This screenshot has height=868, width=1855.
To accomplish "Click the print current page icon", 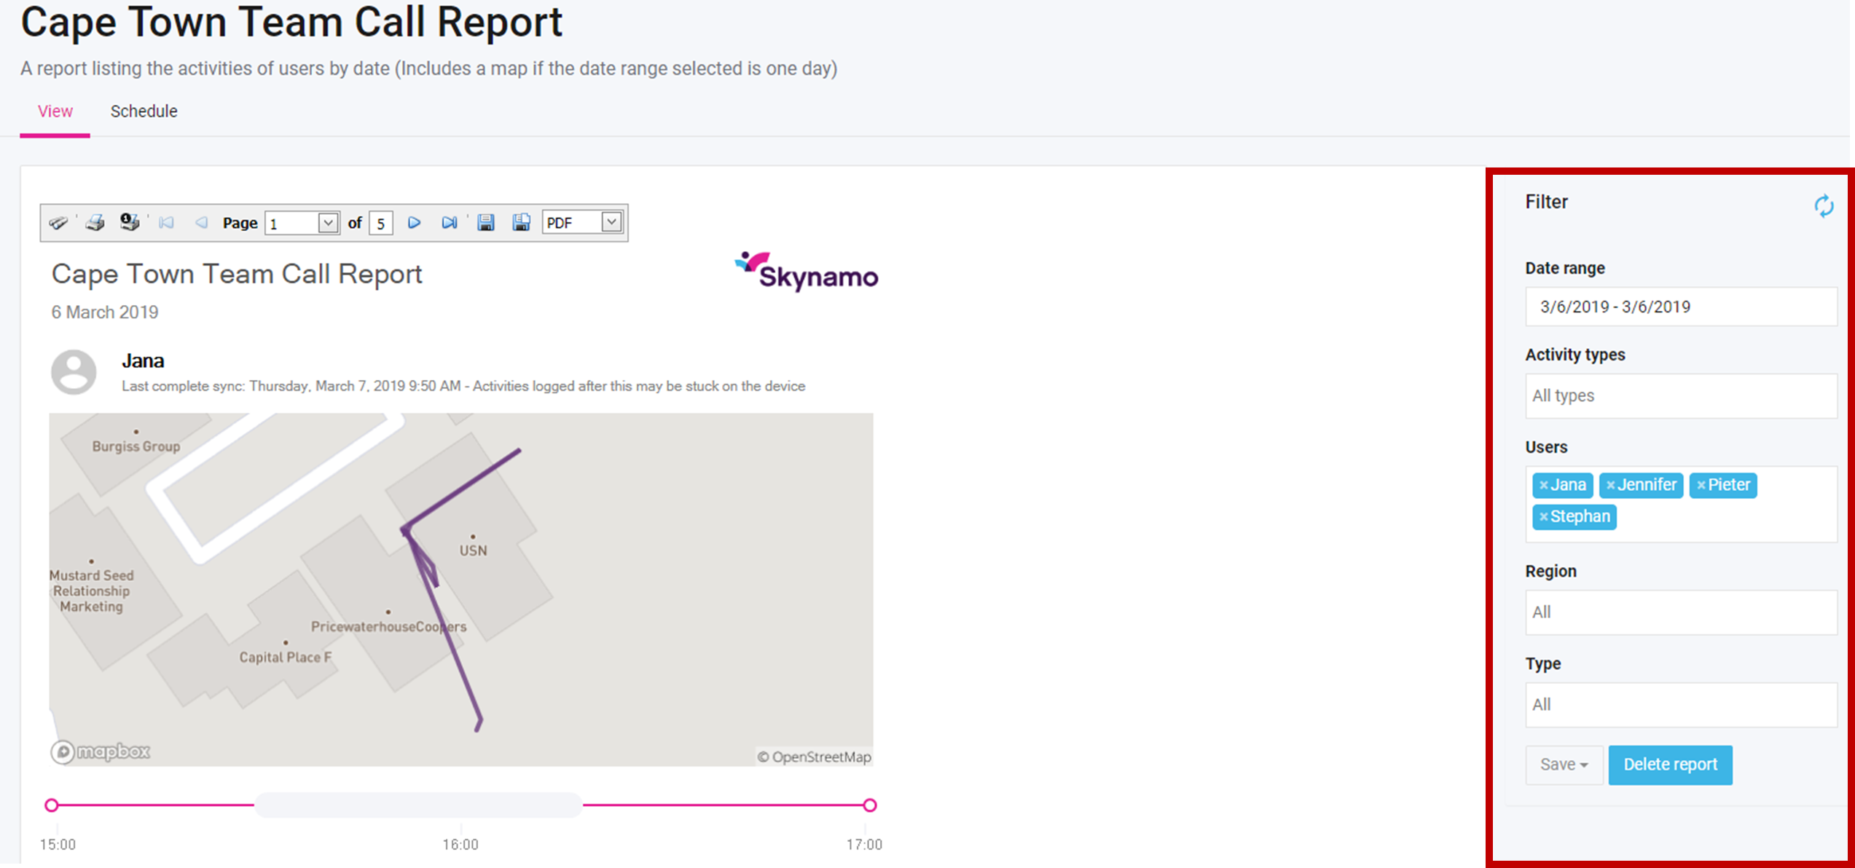I will (x=130, y=222).
